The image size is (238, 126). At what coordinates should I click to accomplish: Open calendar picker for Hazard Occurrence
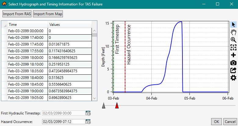click(88, 122)
